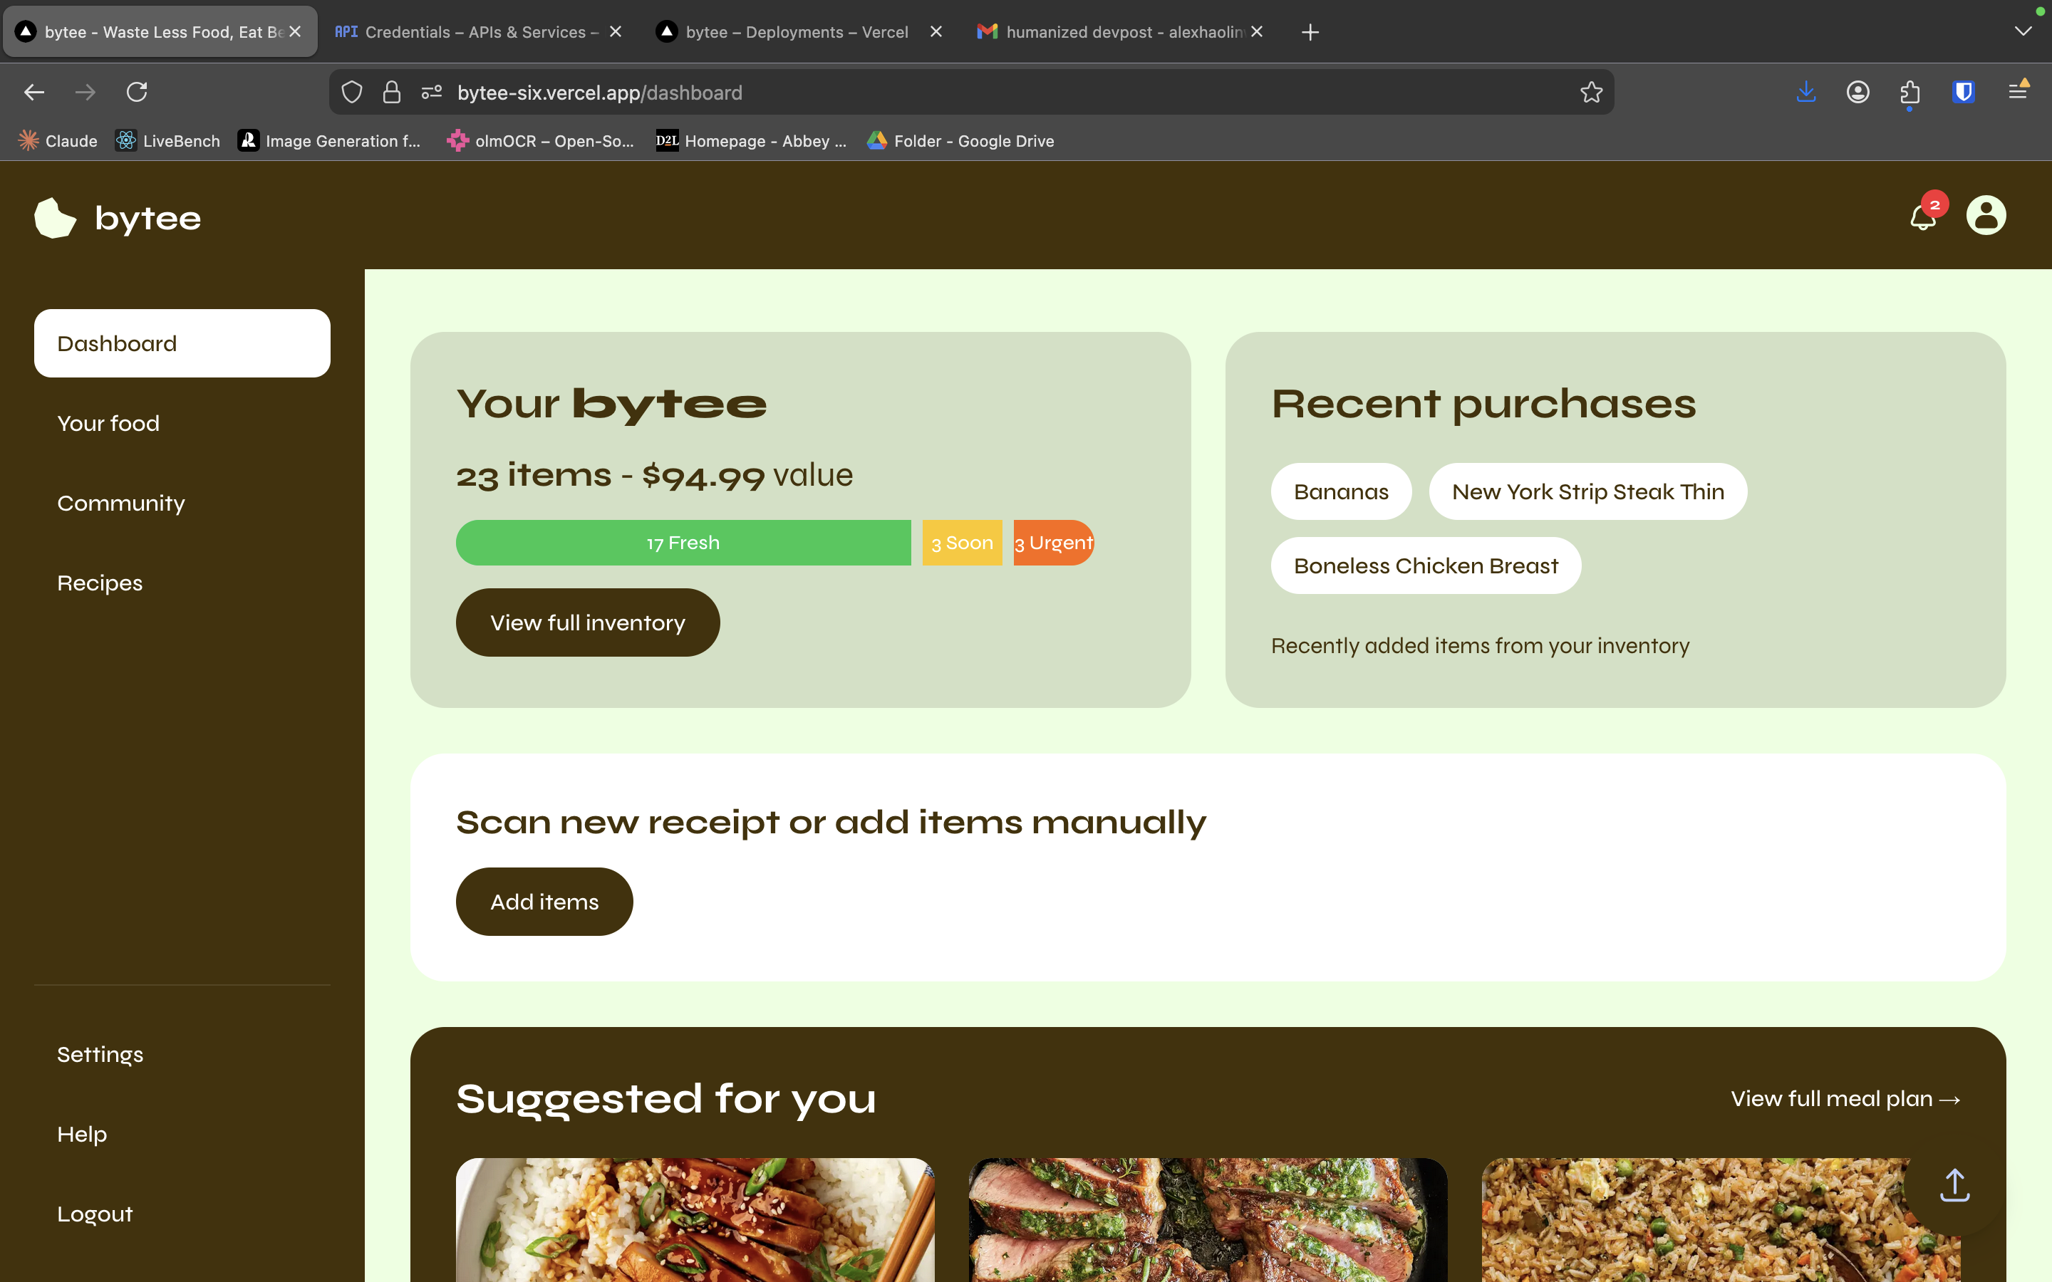Click the Add items button
2052x1282 pixels.
coord(544,901)
